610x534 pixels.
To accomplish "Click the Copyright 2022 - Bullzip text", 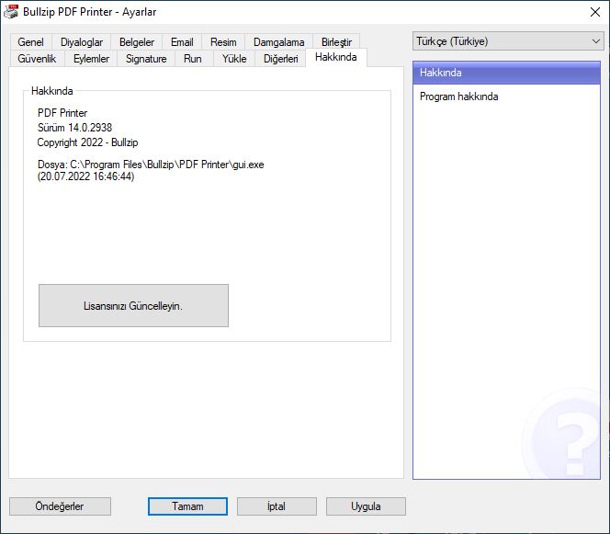I will pos(87,142).
